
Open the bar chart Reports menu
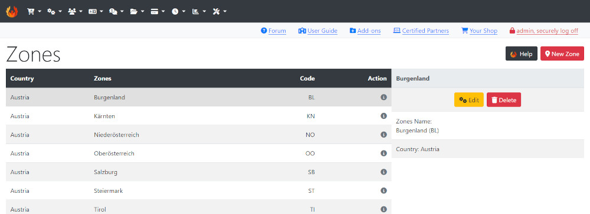click(199, 12)
